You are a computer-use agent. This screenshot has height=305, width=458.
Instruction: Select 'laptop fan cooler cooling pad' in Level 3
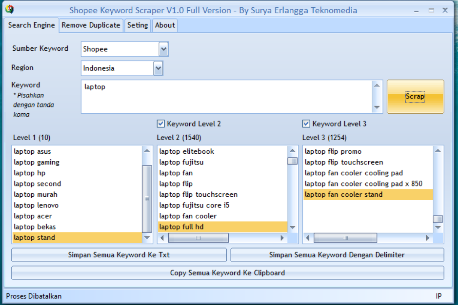368,173
